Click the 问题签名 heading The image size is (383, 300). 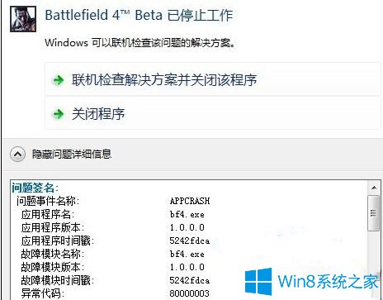pyautogui.click(x=35, y=188)
